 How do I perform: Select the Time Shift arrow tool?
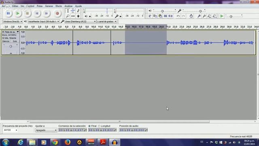click(x=73, y=16)
